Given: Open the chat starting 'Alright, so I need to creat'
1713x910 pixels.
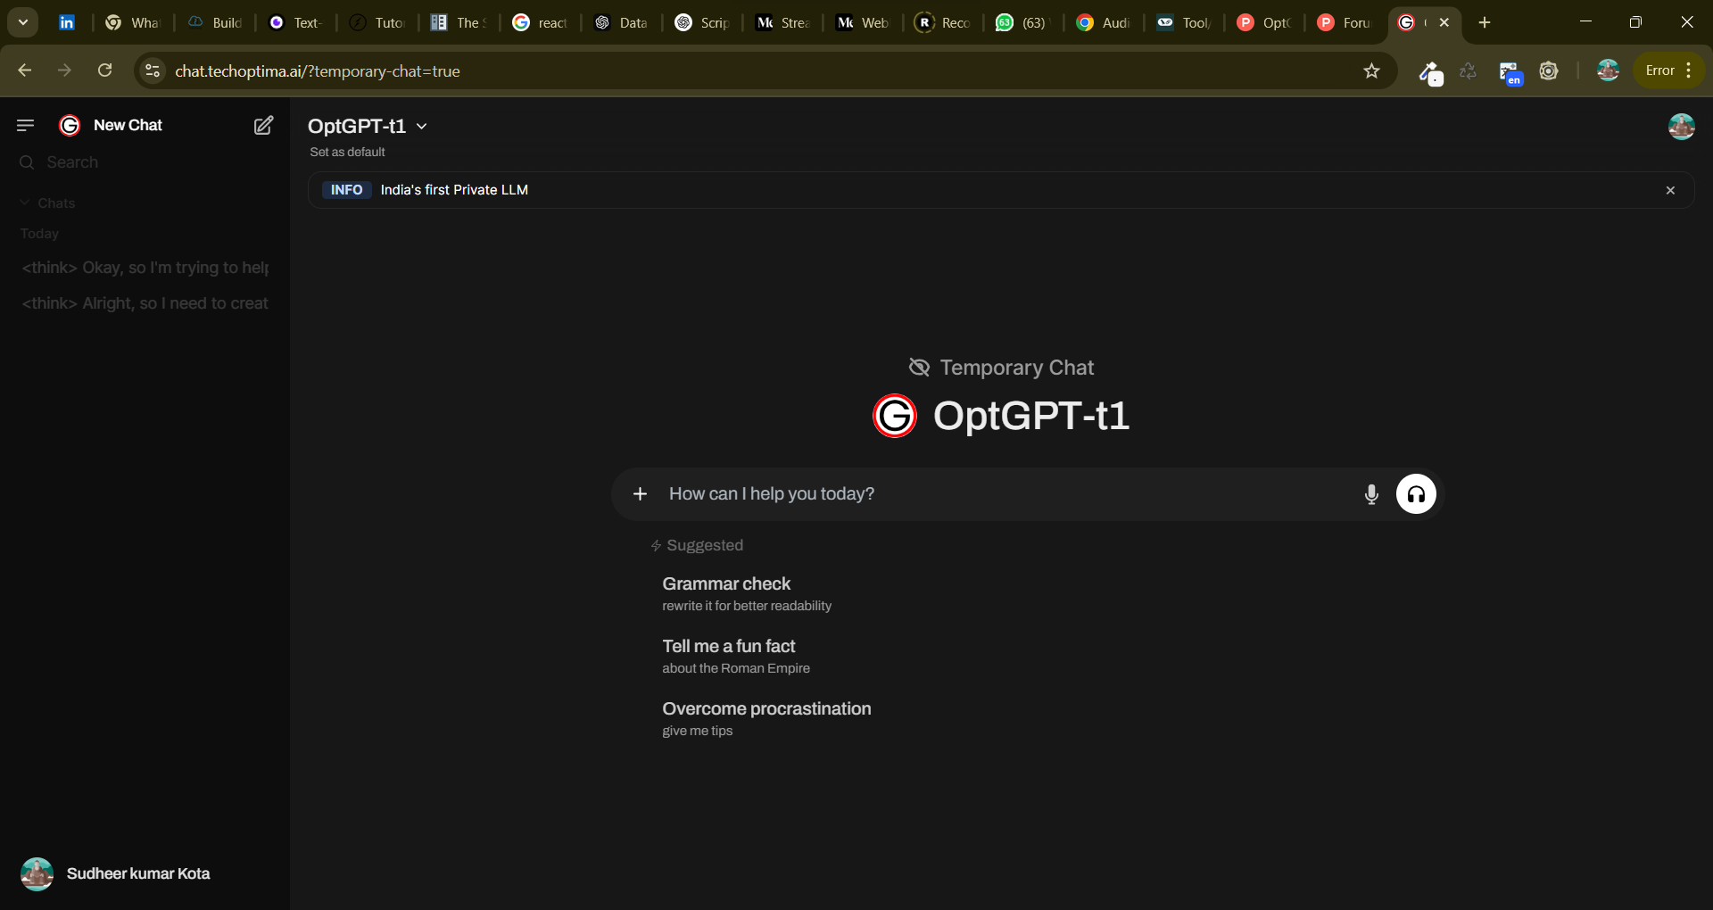Looking at the screenshot, I should 145,303.
